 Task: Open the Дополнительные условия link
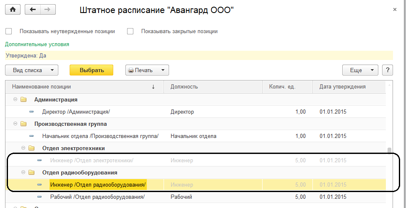pyautogui.click(x=37, y=44)
